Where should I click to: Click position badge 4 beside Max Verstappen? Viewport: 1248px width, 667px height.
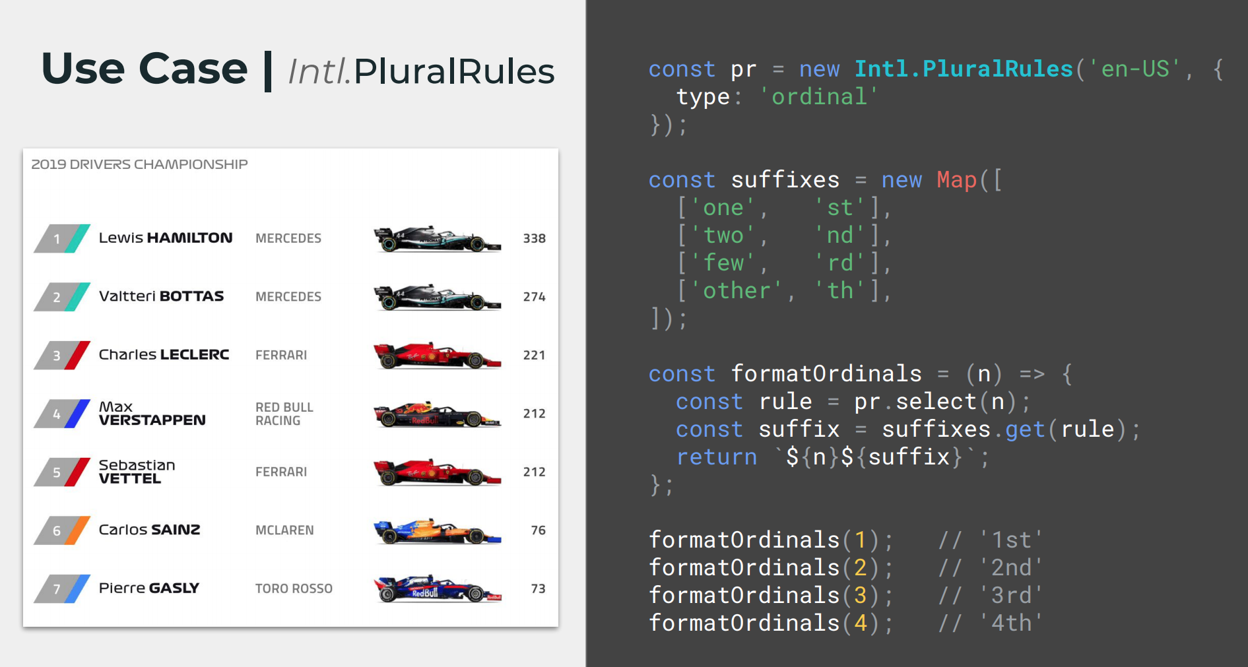click(x=62, y=414)
